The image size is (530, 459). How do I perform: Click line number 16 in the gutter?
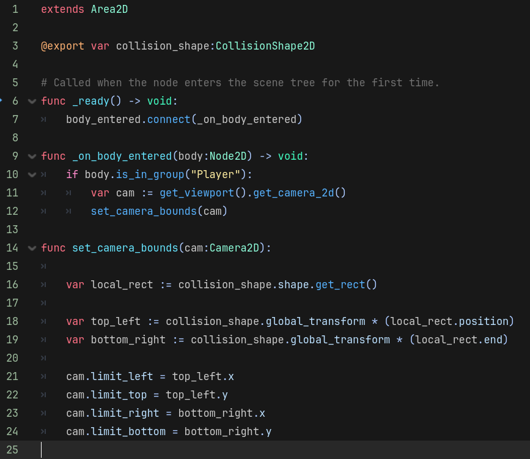point(12,285)
